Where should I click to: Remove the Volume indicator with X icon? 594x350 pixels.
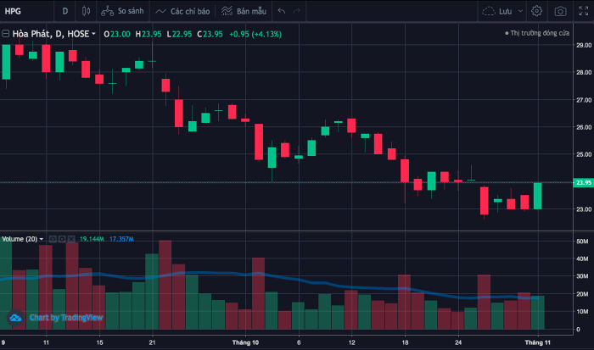(70, 239)
